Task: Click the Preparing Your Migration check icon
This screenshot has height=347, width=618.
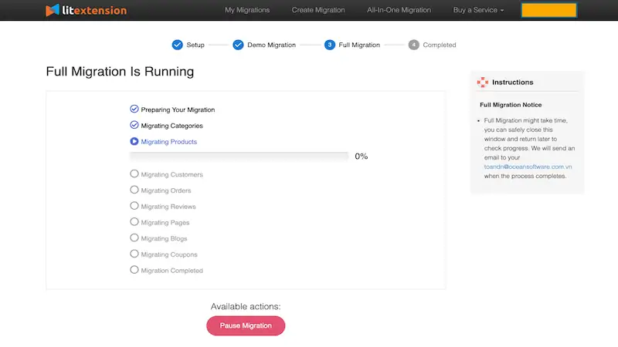Action: pyautogui.click(x=134, y=109)
